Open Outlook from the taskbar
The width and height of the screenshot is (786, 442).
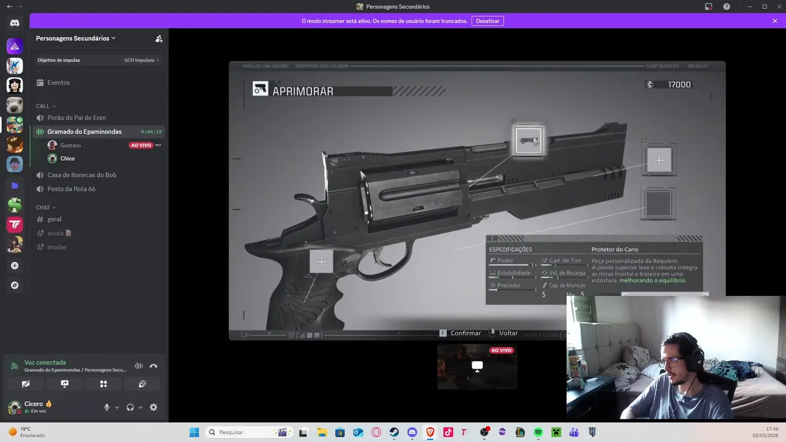(358, 432)
